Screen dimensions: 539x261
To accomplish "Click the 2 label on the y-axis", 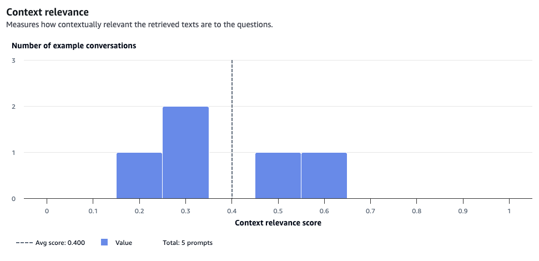I will pyautogui.click(x=14, y=107).
